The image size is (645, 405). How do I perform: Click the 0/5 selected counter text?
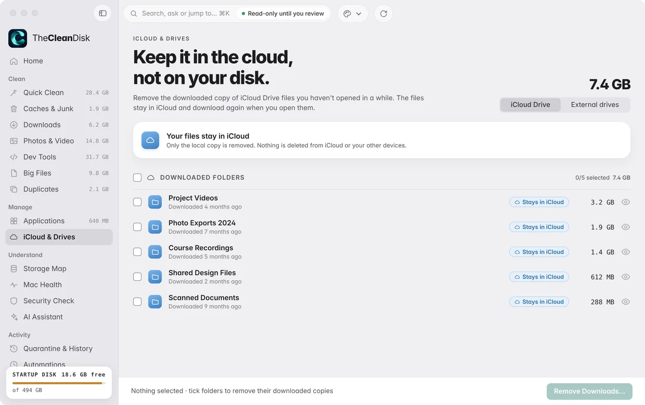592,178
